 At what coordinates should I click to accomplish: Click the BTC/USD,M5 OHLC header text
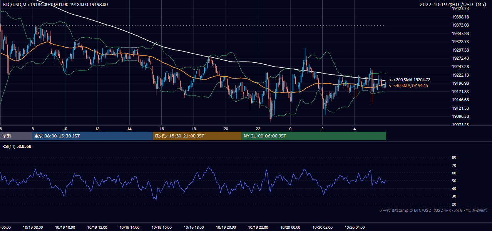click(55, 5)
